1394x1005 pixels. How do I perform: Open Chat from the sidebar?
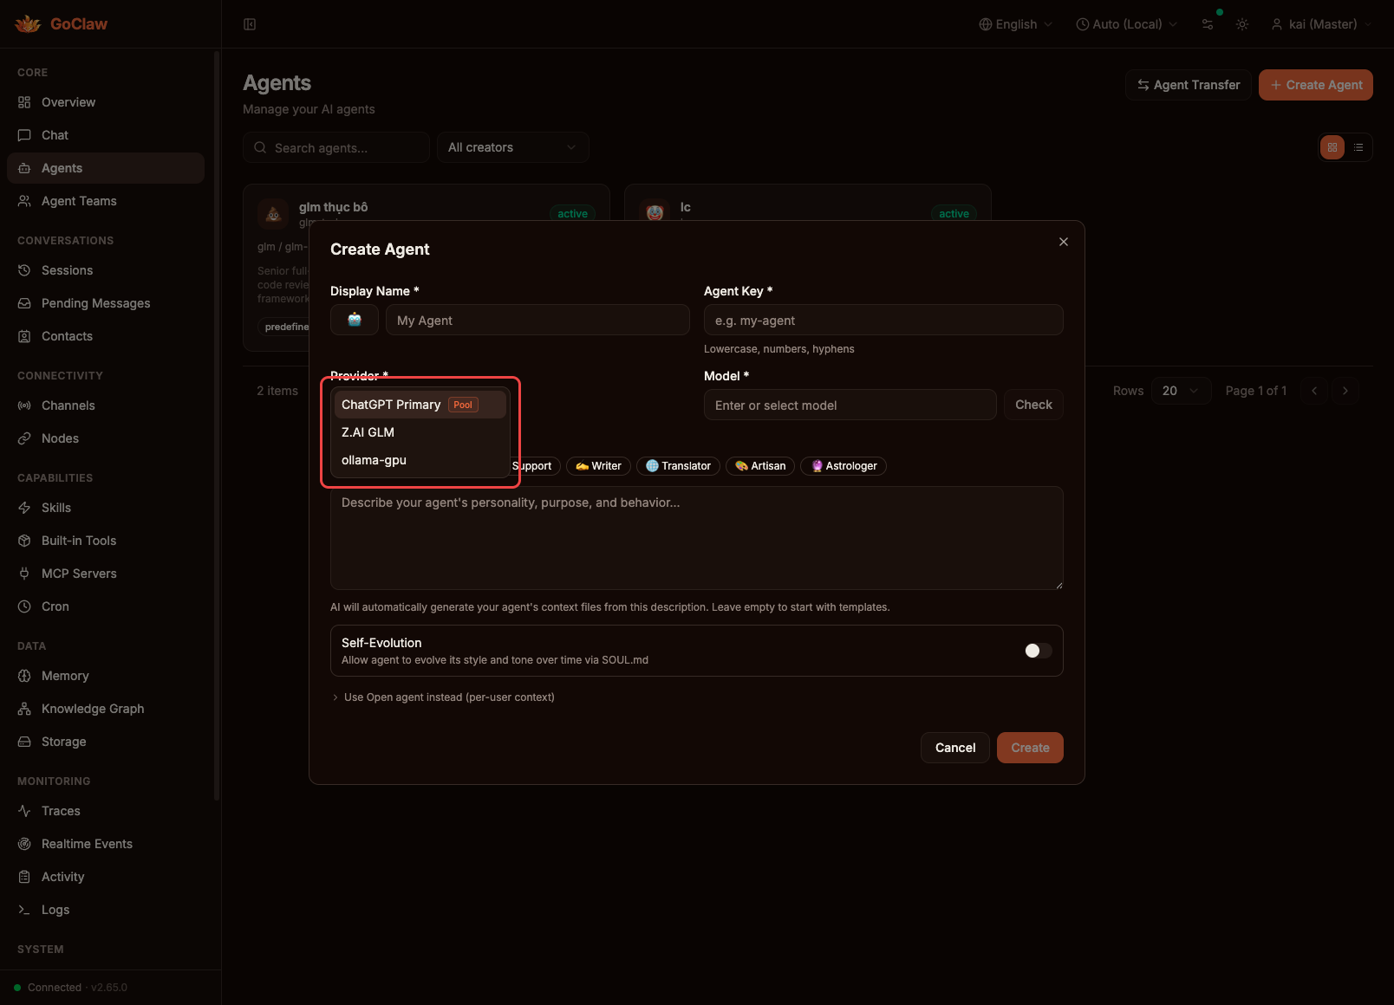106,135
